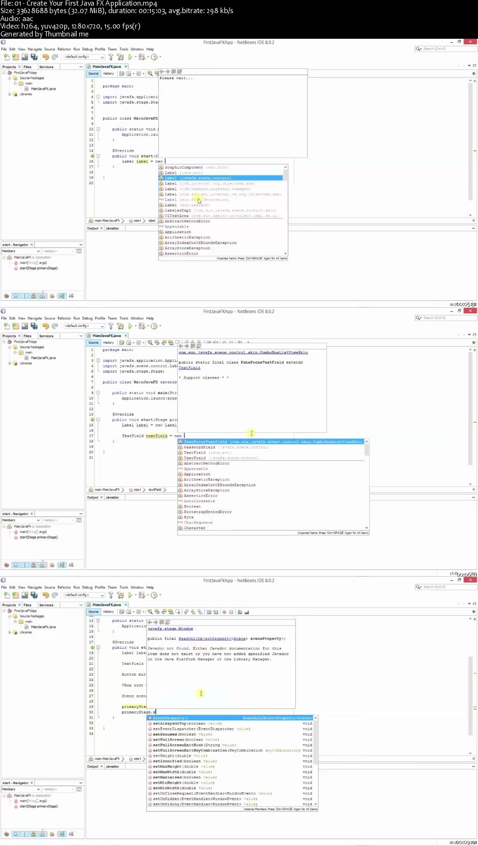
Task: Click javadoc back arrow above 'Please wait...'
Action: [x=162, y=71]
